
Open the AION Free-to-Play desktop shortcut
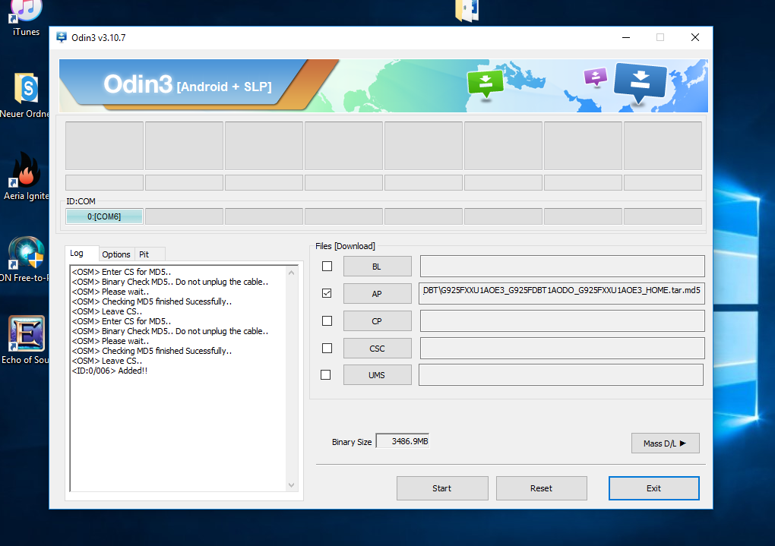coord(26,259)
